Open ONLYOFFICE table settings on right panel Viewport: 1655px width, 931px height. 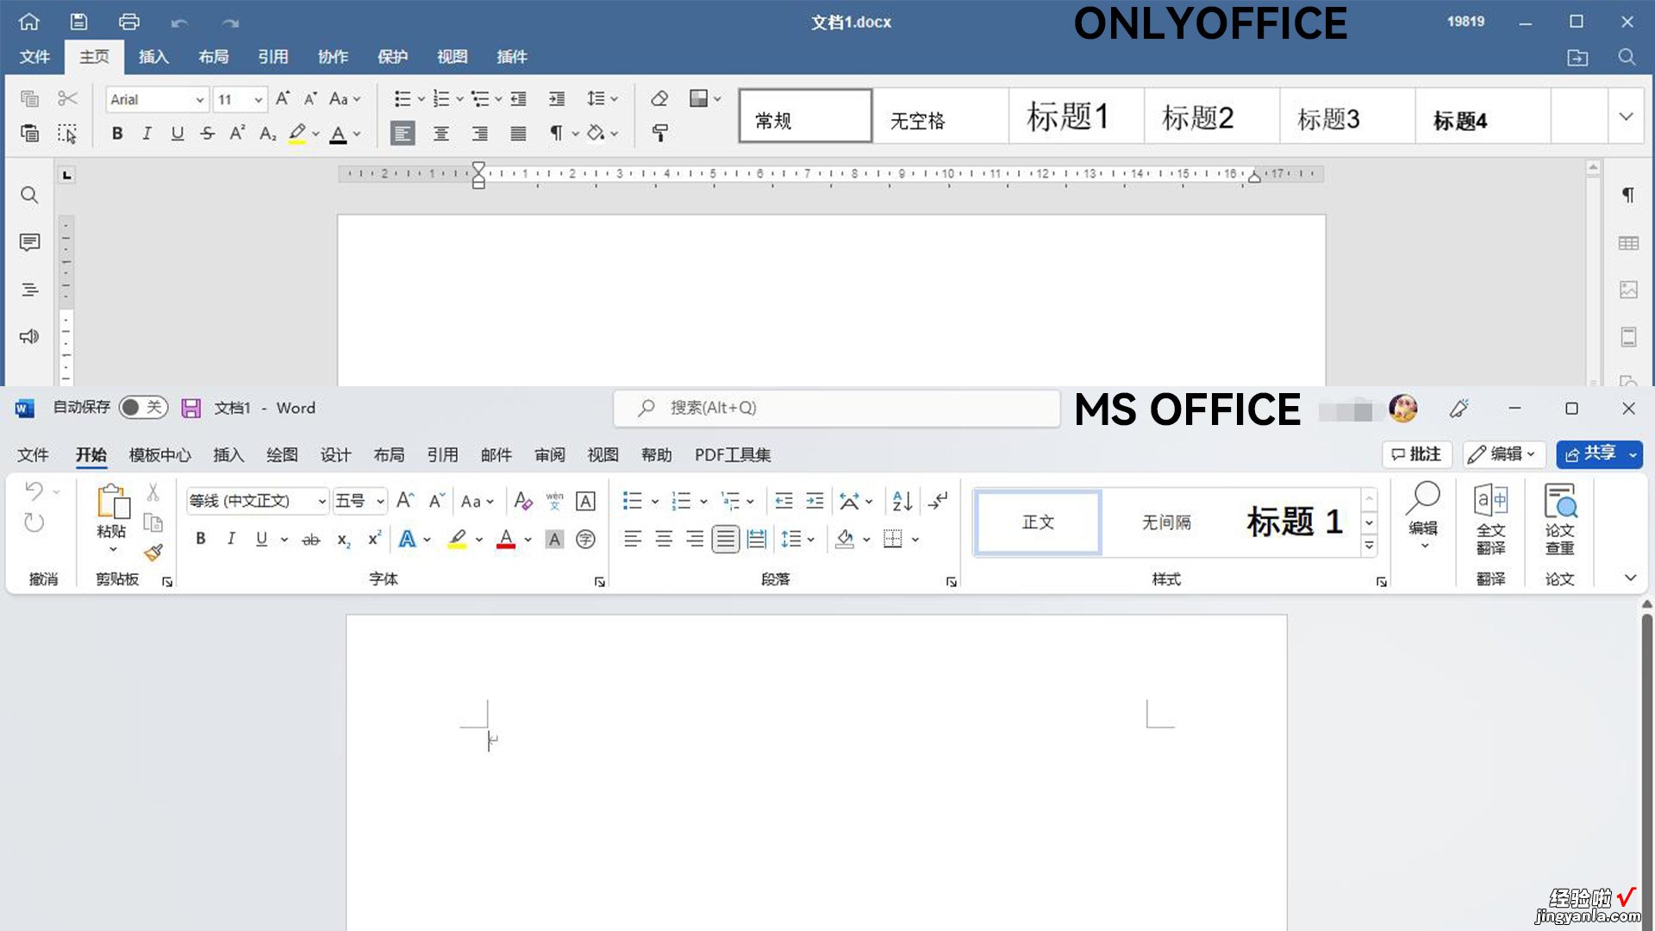click(1627, 243)
